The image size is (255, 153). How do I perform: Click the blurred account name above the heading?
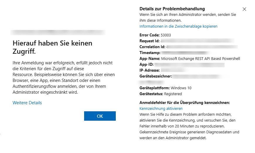57,32
